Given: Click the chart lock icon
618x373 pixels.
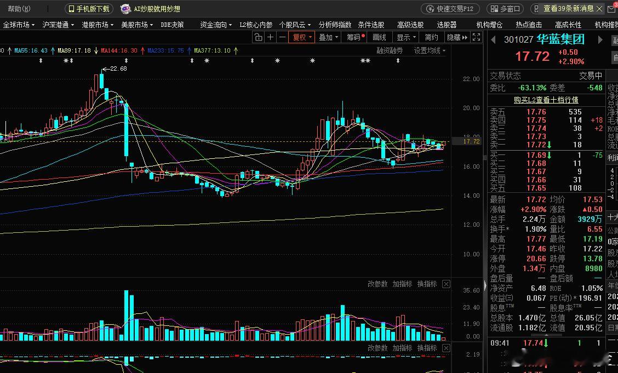Looking at the screenshot, I should tap(258, 37).
